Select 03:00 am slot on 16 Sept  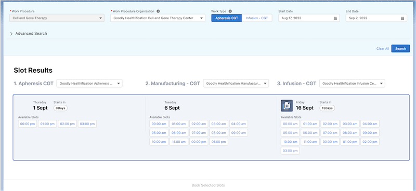[350, 124]
